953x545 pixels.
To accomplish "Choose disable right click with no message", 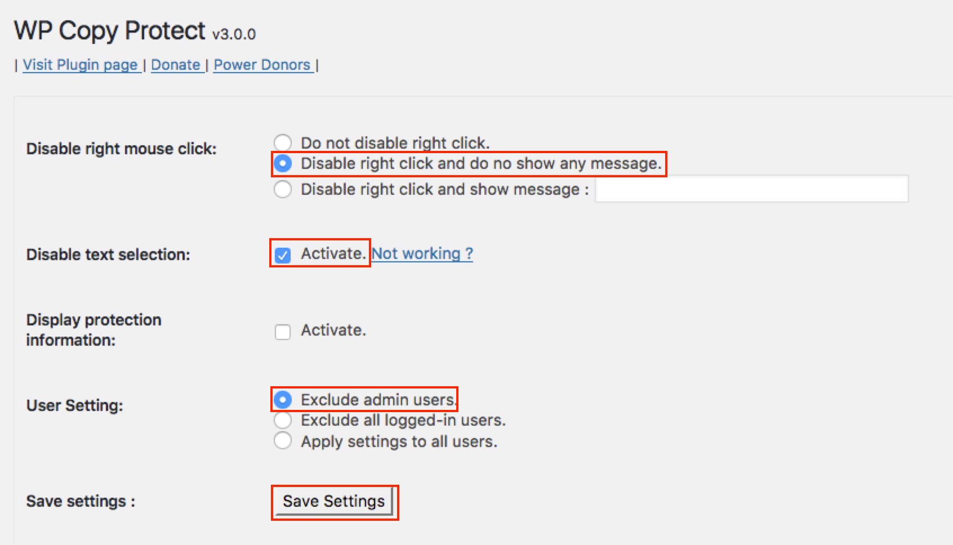I will pyautogui.click(x=283, y=164).
